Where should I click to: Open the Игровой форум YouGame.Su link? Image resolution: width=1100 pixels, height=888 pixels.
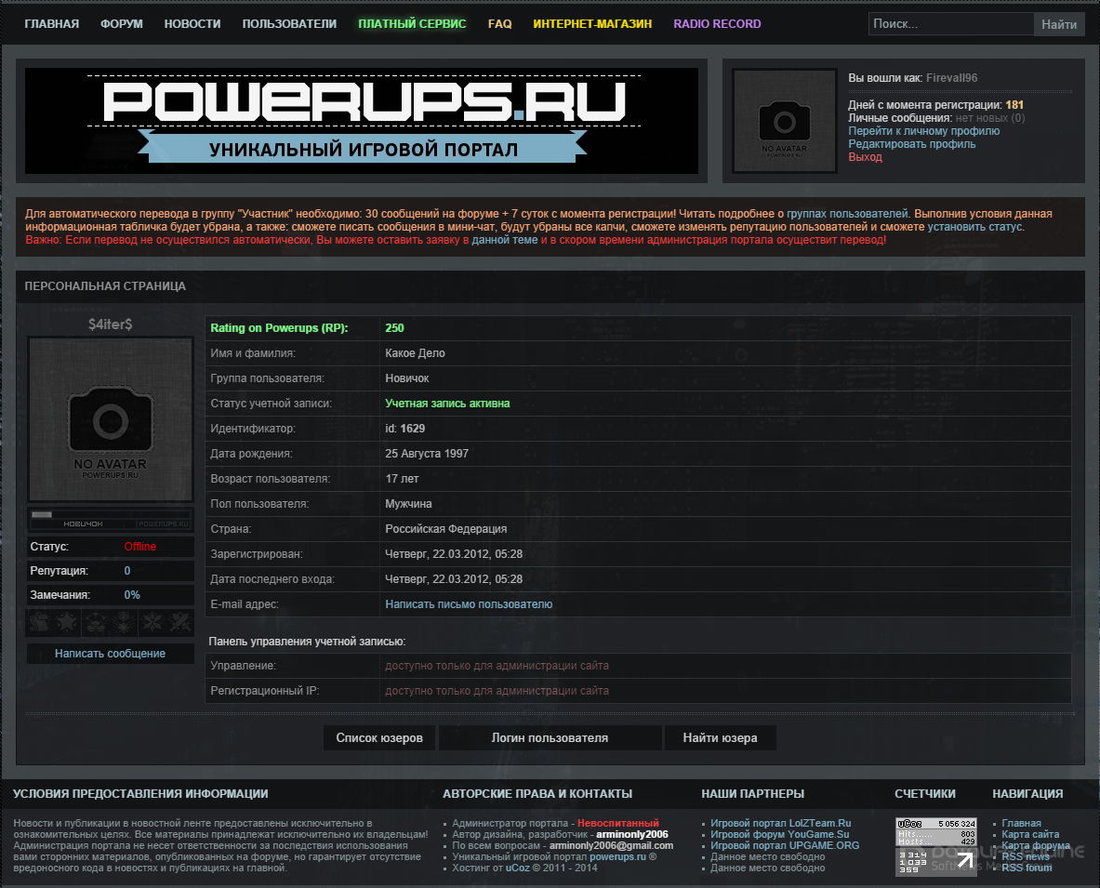click(779, 835)
